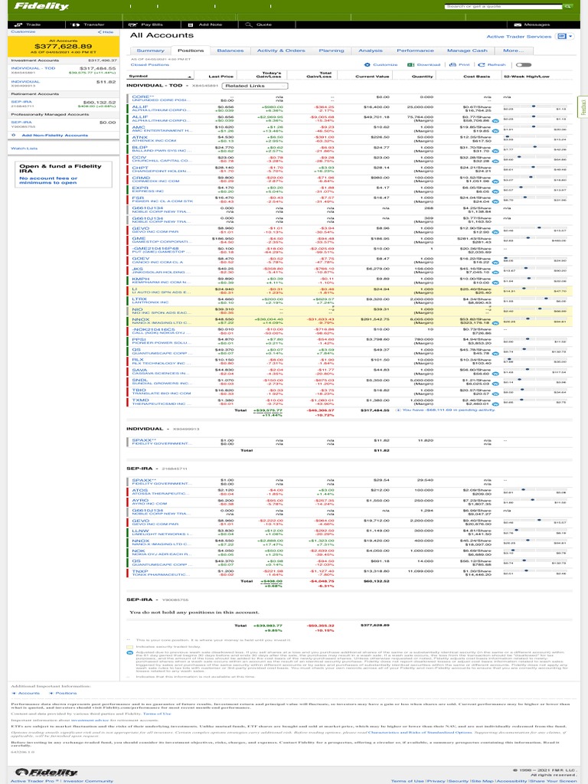Open the Related Links dropdown
588x784 pixels.
pos(255,86)
